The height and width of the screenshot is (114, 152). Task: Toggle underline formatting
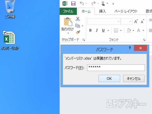click(x=103, y=30)
